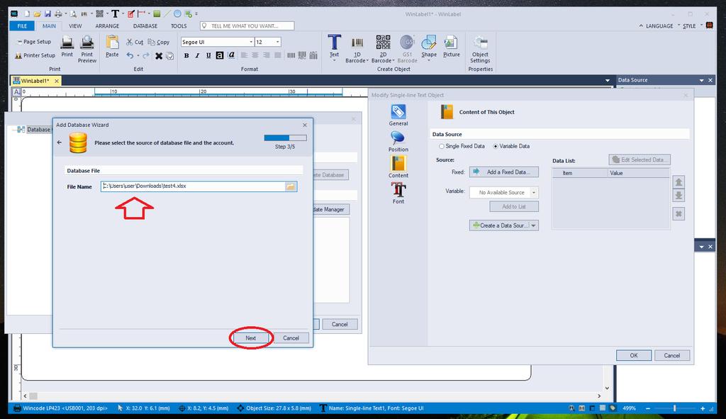Image resolution: width=726 pixels, height=419 pixels.
Task: Open Print Preview from the ribbon
Action: pyautogui.click(x=87, y=49)
